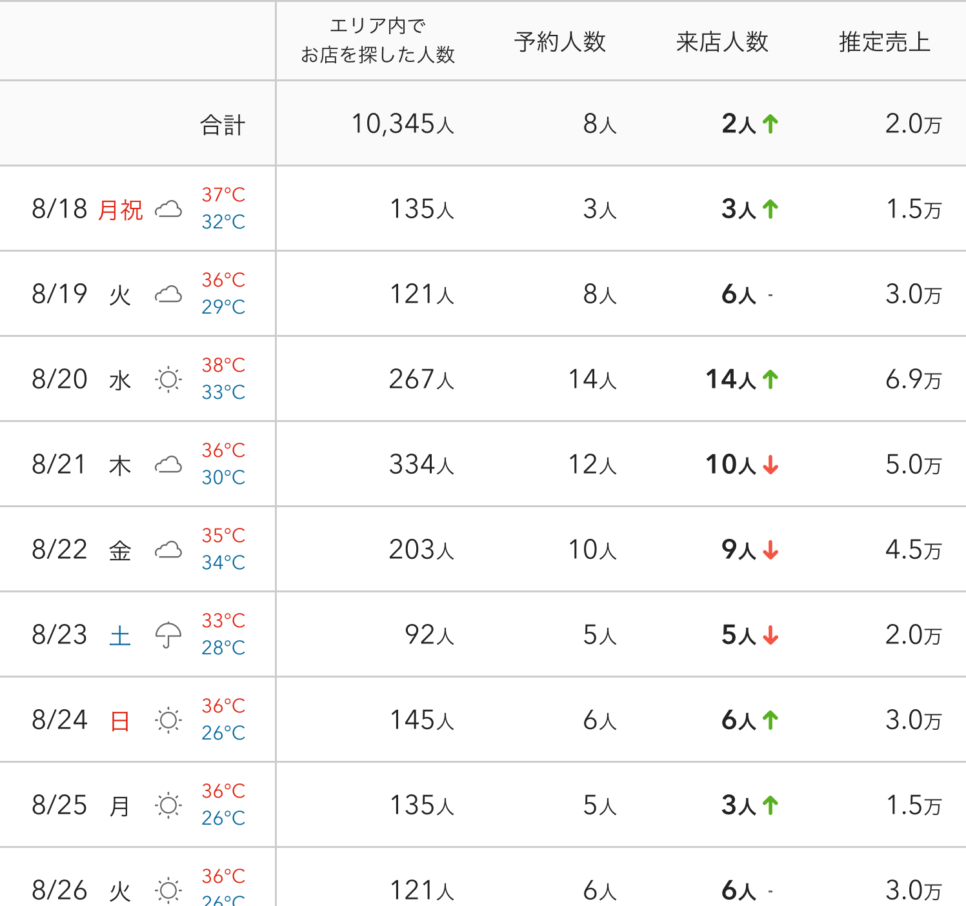The height and width of the screenshot is (906, 966).
Task: Open the 8/18 月祝 date row
Action: [483, 208]
